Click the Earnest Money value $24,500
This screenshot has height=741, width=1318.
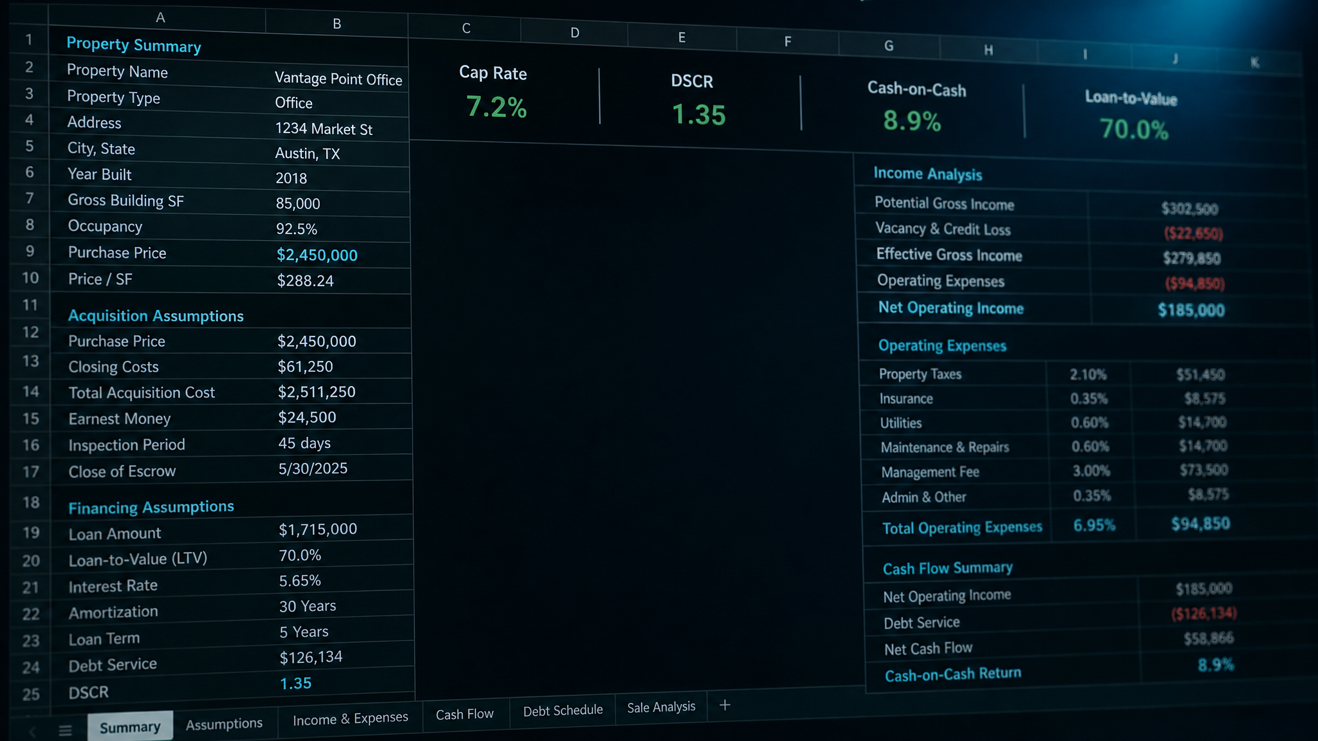307,417
